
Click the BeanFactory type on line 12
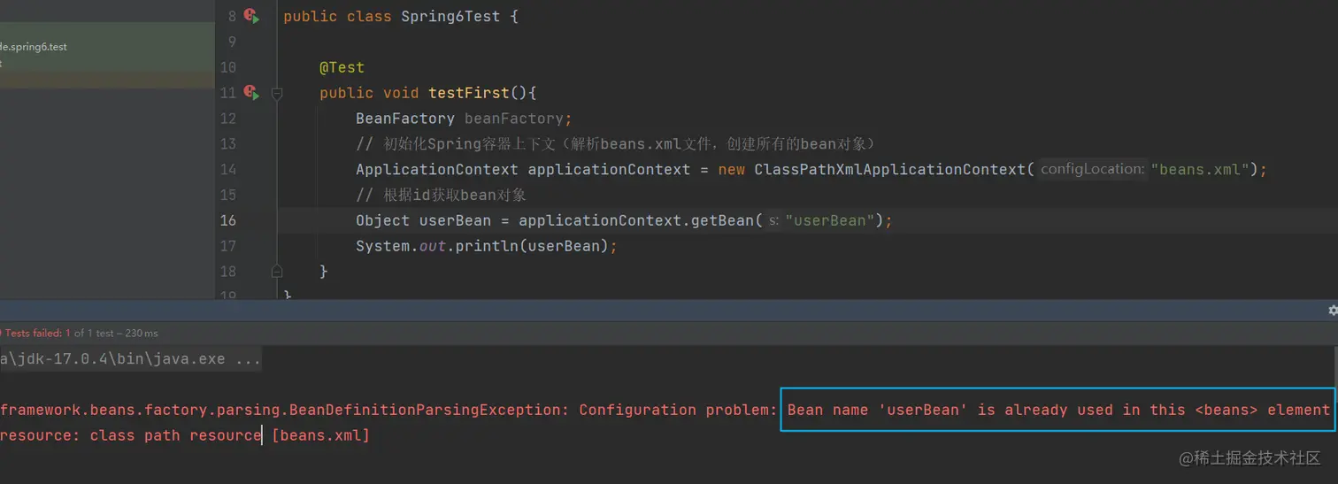click(x=405, y=119)
